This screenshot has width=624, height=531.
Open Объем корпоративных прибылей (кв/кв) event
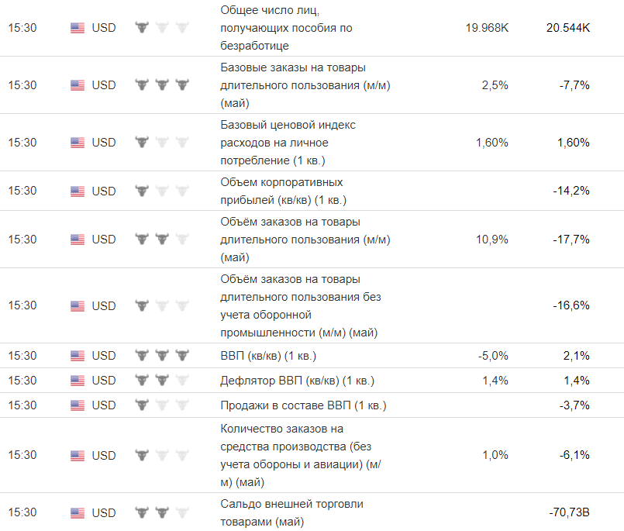(x=282, y=191)
